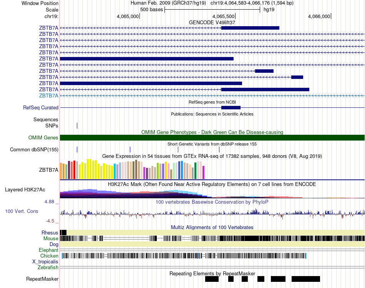Click the first ZBTB7A GENCODE transcript label
The height and width of the screenshot is (288, 365).
(49, 28)
